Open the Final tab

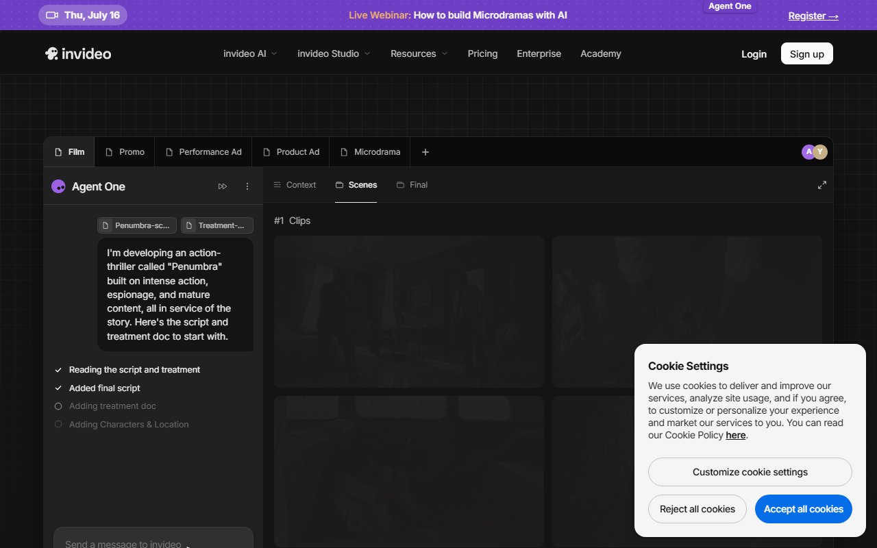click(412, 185)
